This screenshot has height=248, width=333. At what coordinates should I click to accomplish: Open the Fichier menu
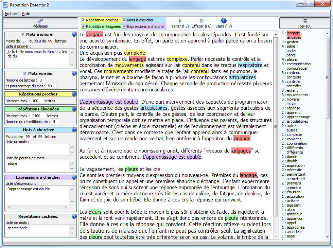(11, 14)
